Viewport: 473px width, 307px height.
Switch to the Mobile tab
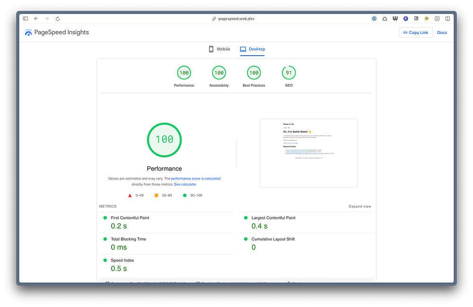(219, 49)
